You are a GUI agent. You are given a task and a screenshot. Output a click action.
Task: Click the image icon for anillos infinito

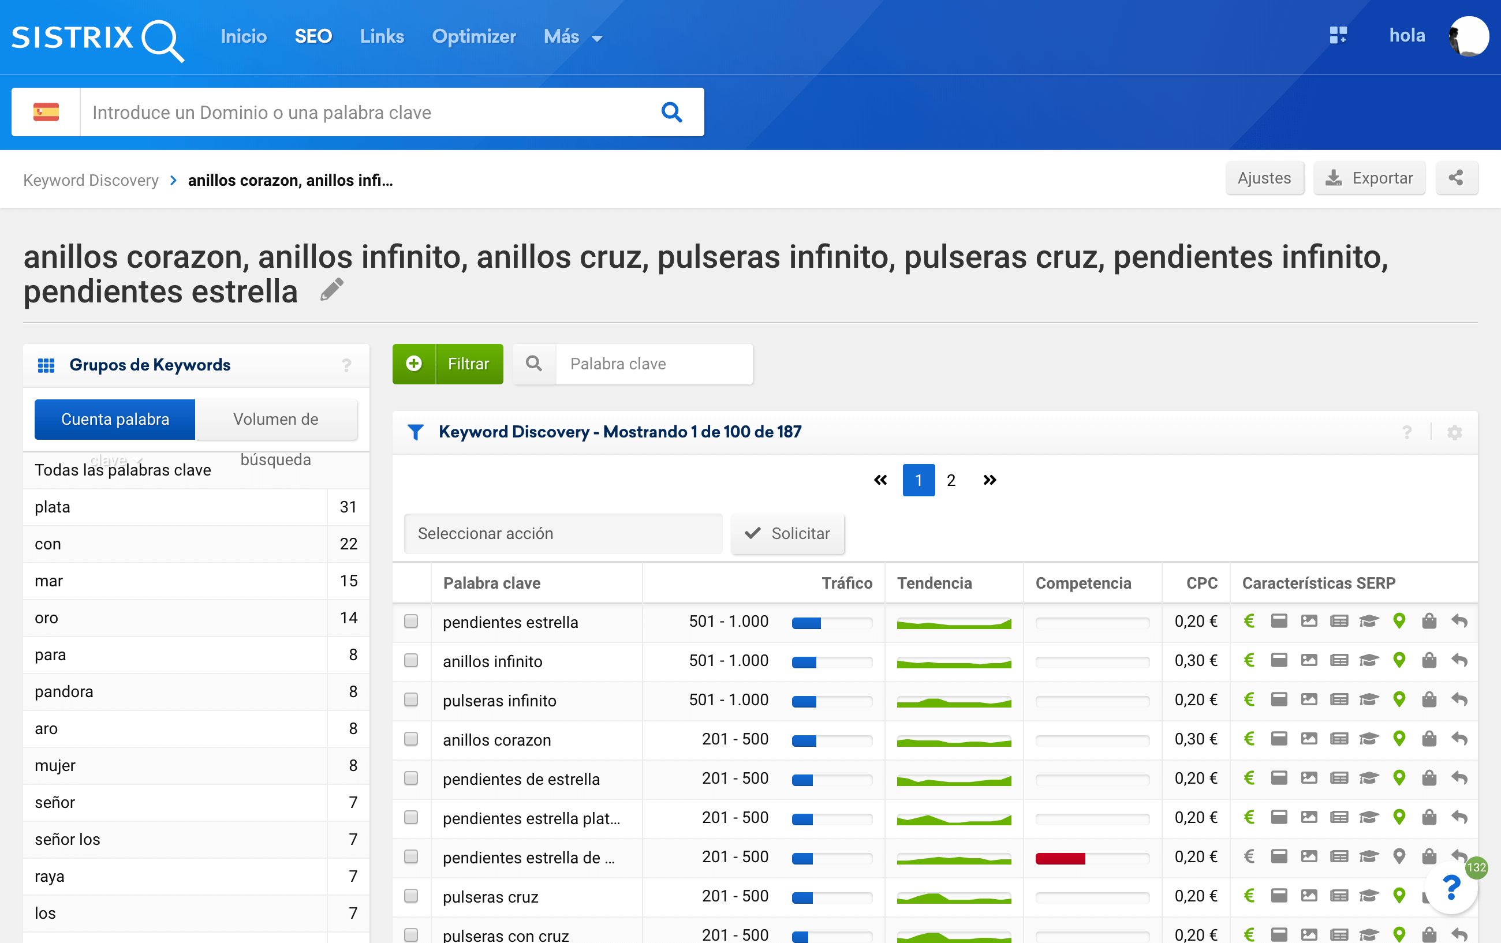click(x=1308, y=661)
